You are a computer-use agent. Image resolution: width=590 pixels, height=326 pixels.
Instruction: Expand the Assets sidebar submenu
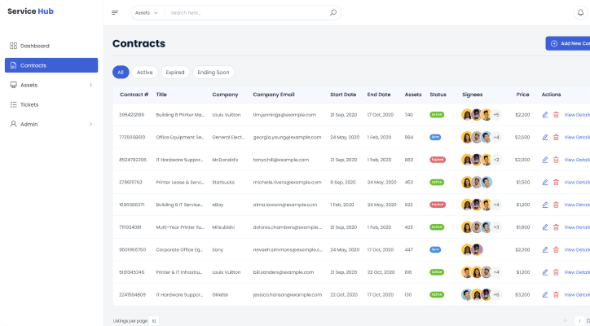[90, 85]
